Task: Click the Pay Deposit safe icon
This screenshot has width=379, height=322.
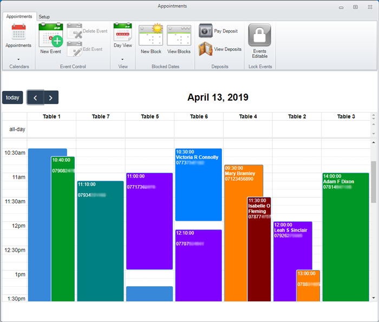Action: [x=206, y=31]
